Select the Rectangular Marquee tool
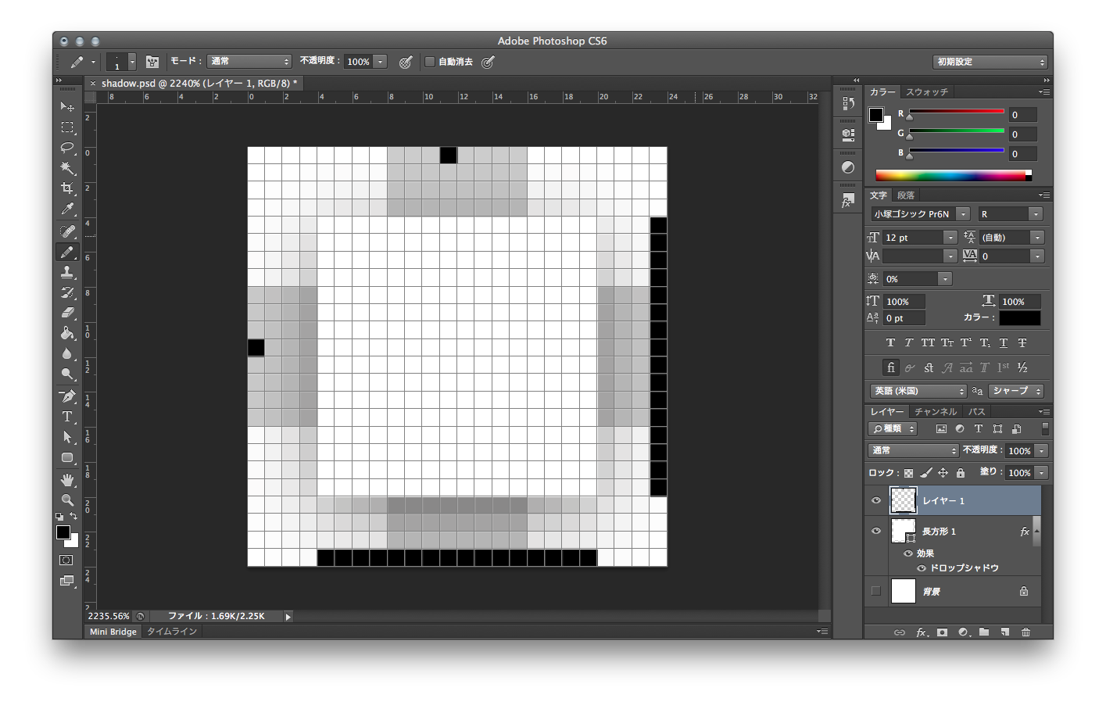 pos(67,127)
